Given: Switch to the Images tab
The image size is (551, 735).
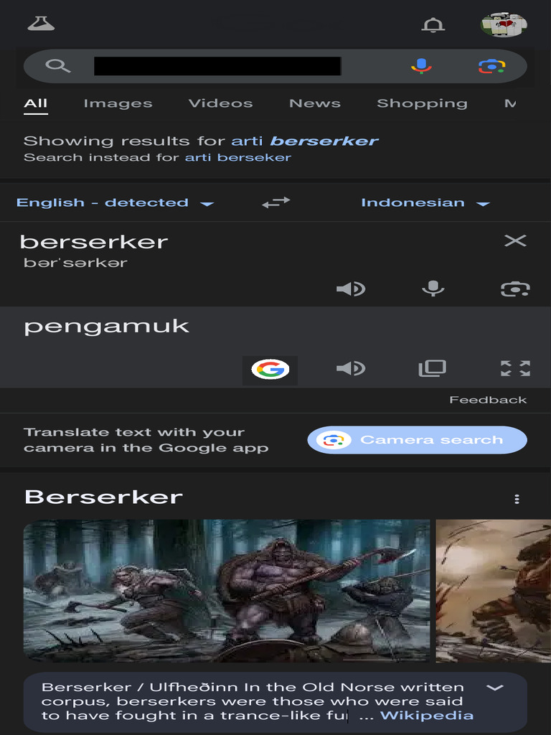Looking at the screenshot, I should (x=118, y=103).
